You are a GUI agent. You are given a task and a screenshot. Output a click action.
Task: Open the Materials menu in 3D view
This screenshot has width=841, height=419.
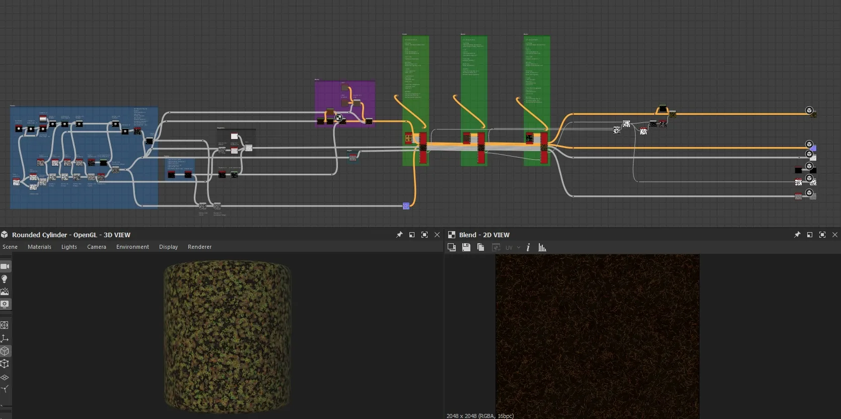(x=39, y=247)
